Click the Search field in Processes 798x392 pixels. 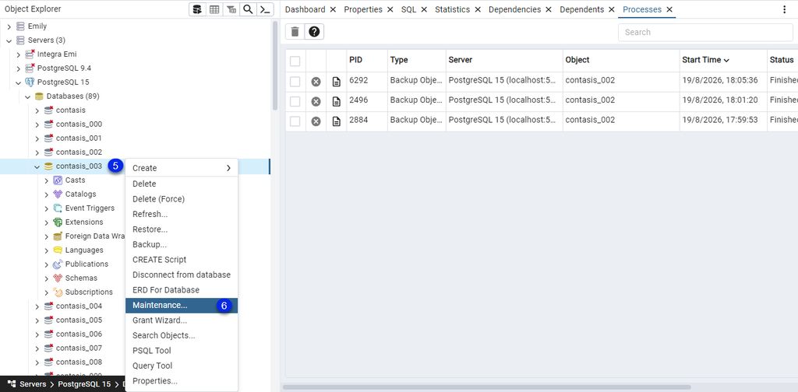pyautogui.click(x=705, y=32)
